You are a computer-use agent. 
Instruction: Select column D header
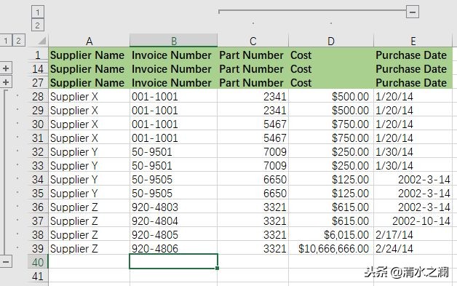point(331,41)
